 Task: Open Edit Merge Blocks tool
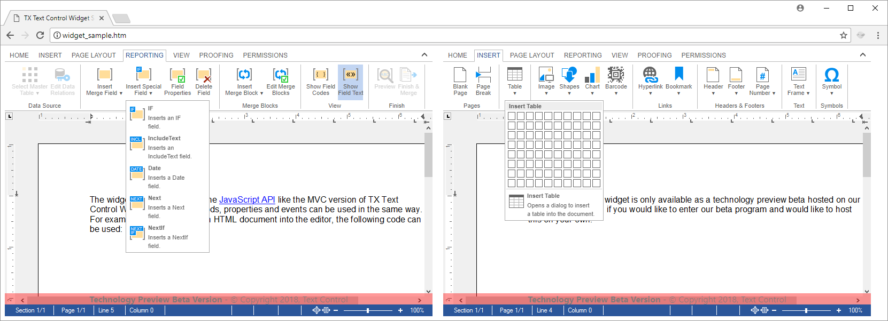click(x=281, y=82)
